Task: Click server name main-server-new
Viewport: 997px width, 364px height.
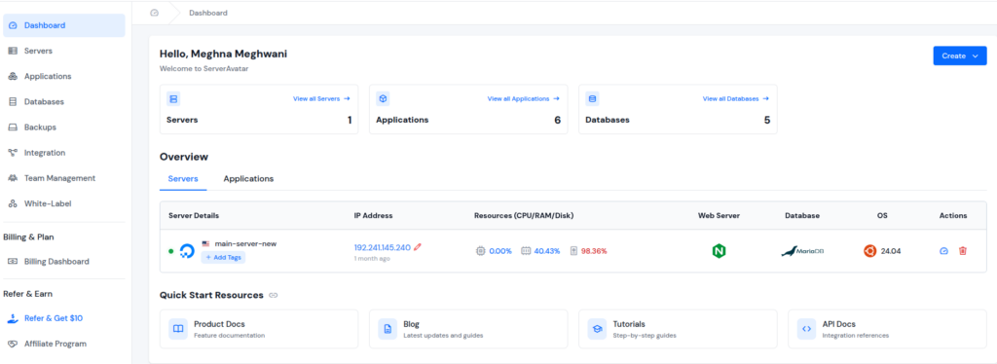Action: coord(245,243)
